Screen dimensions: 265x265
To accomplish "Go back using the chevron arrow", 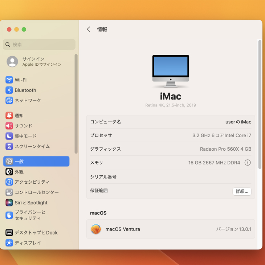I will pos(89,29).
